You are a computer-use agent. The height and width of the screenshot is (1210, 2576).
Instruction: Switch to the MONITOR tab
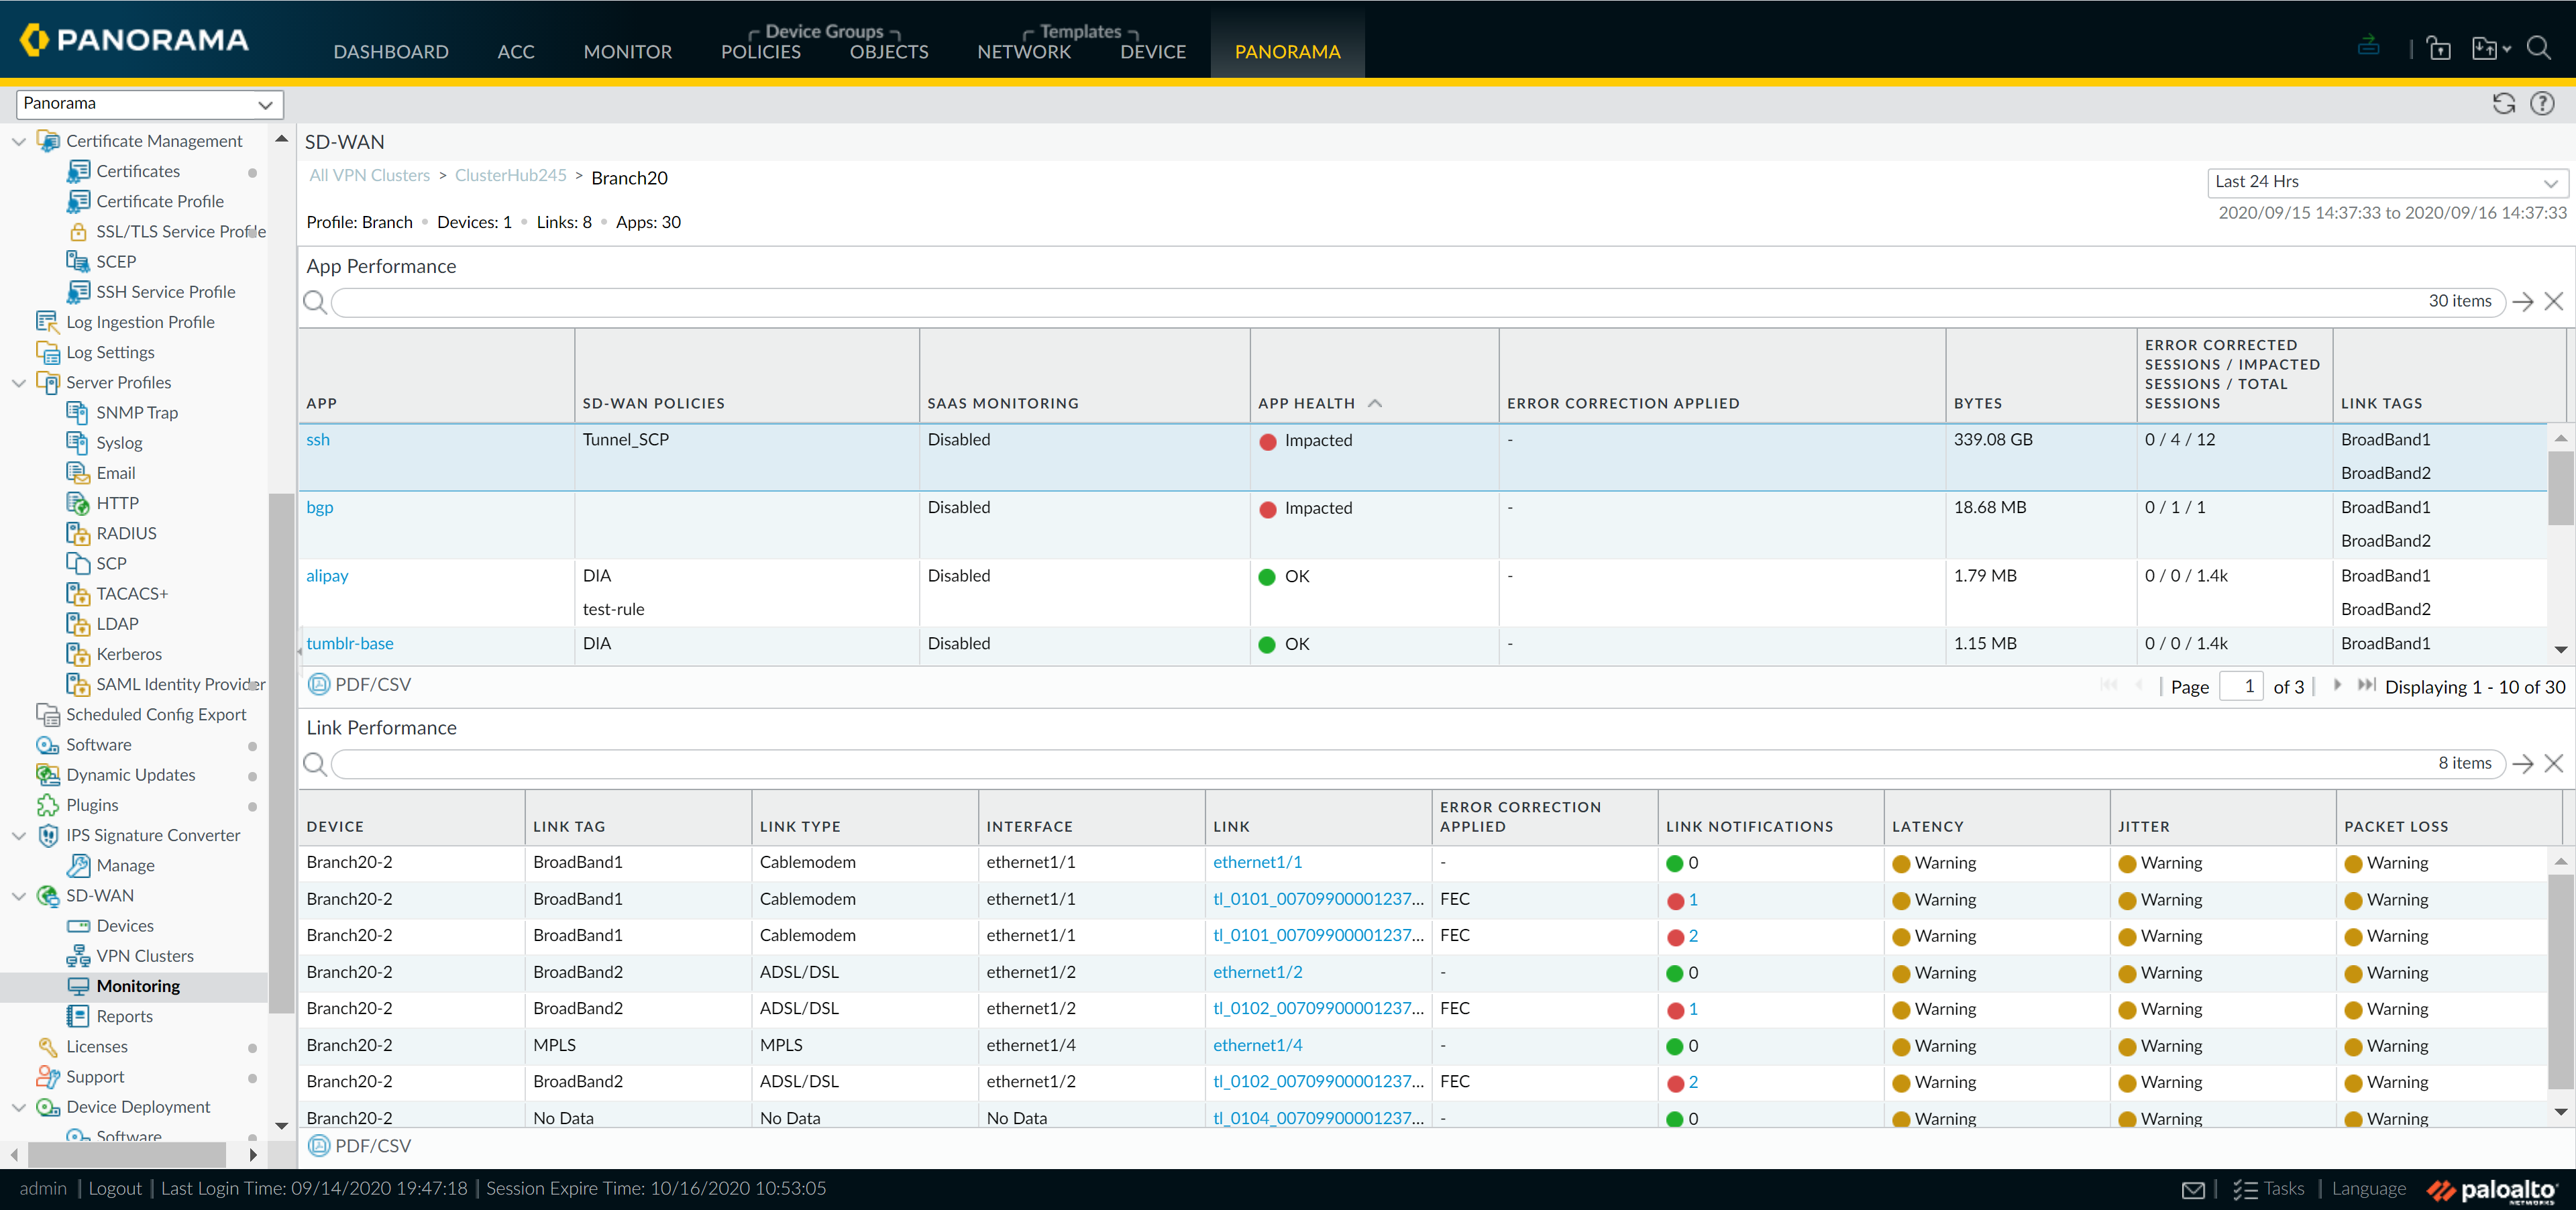627,52
